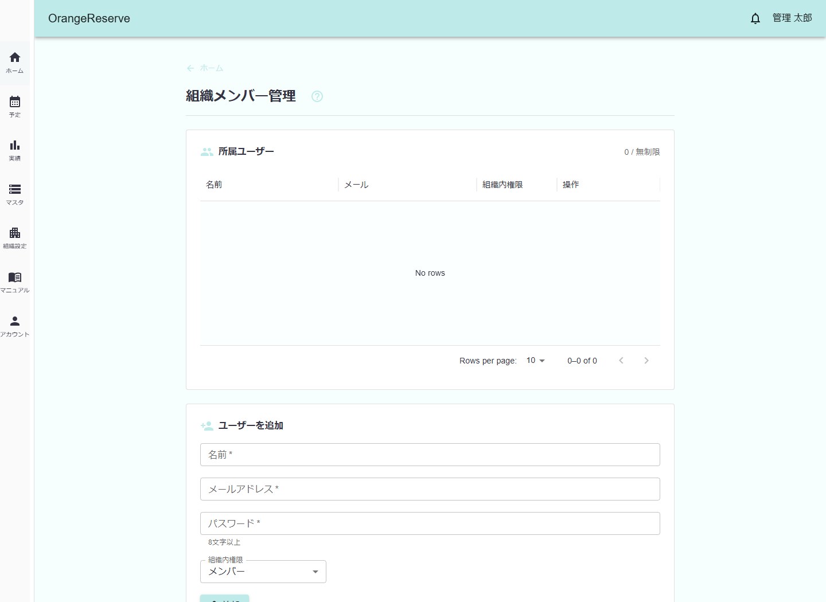Screen dimensions: 826x602
Task: Click the No rows message
Action: [430, 273]
